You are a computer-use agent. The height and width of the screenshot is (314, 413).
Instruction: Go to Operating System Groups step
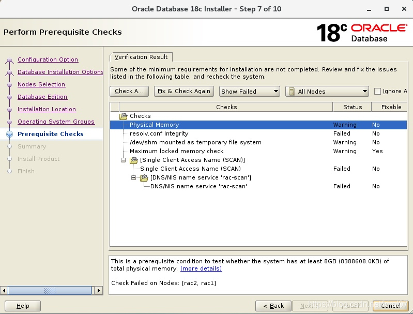pos(56,122)
